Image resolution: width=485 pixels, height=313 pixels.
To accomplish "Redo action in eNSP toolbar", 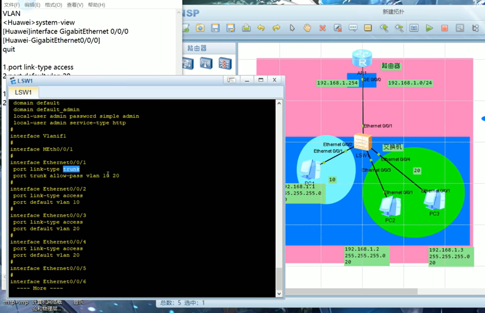I will [276, 28].
